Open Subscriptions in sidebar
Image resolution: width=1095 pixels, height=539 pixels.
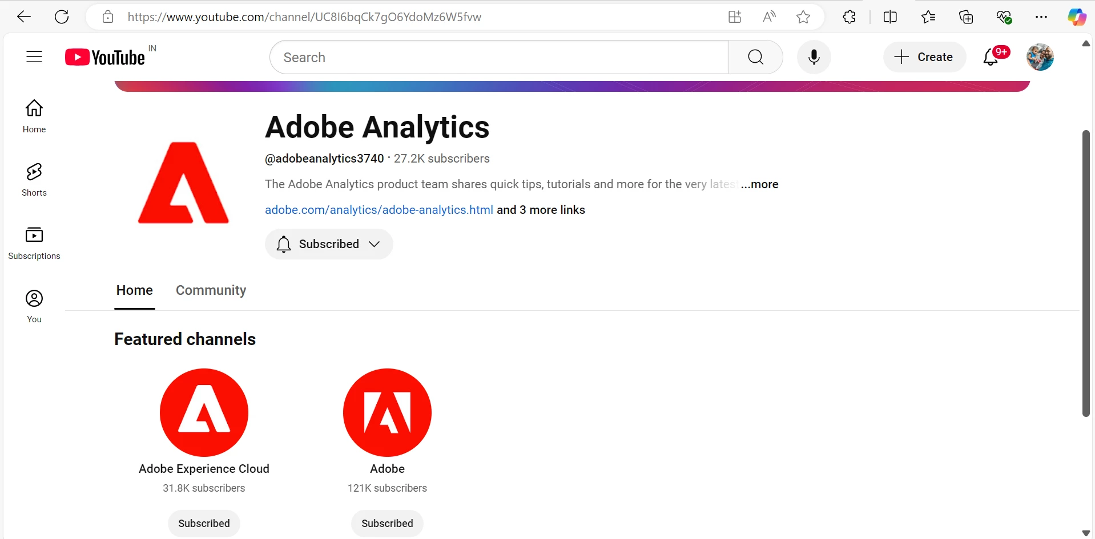coord(34,243)
